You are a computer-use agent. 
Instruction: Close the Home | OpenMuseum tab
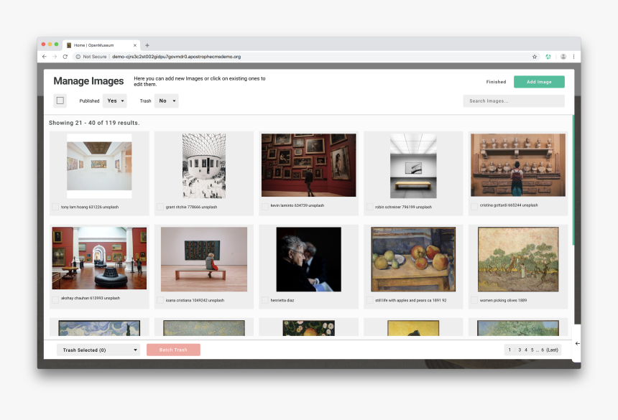[135, 45]
